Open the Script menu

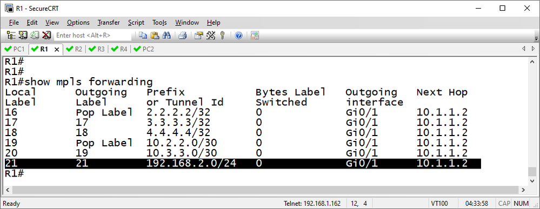[x=136, y=23]
